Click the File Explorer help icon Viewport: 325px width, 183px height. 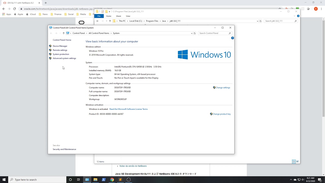[x=298, y=16]
